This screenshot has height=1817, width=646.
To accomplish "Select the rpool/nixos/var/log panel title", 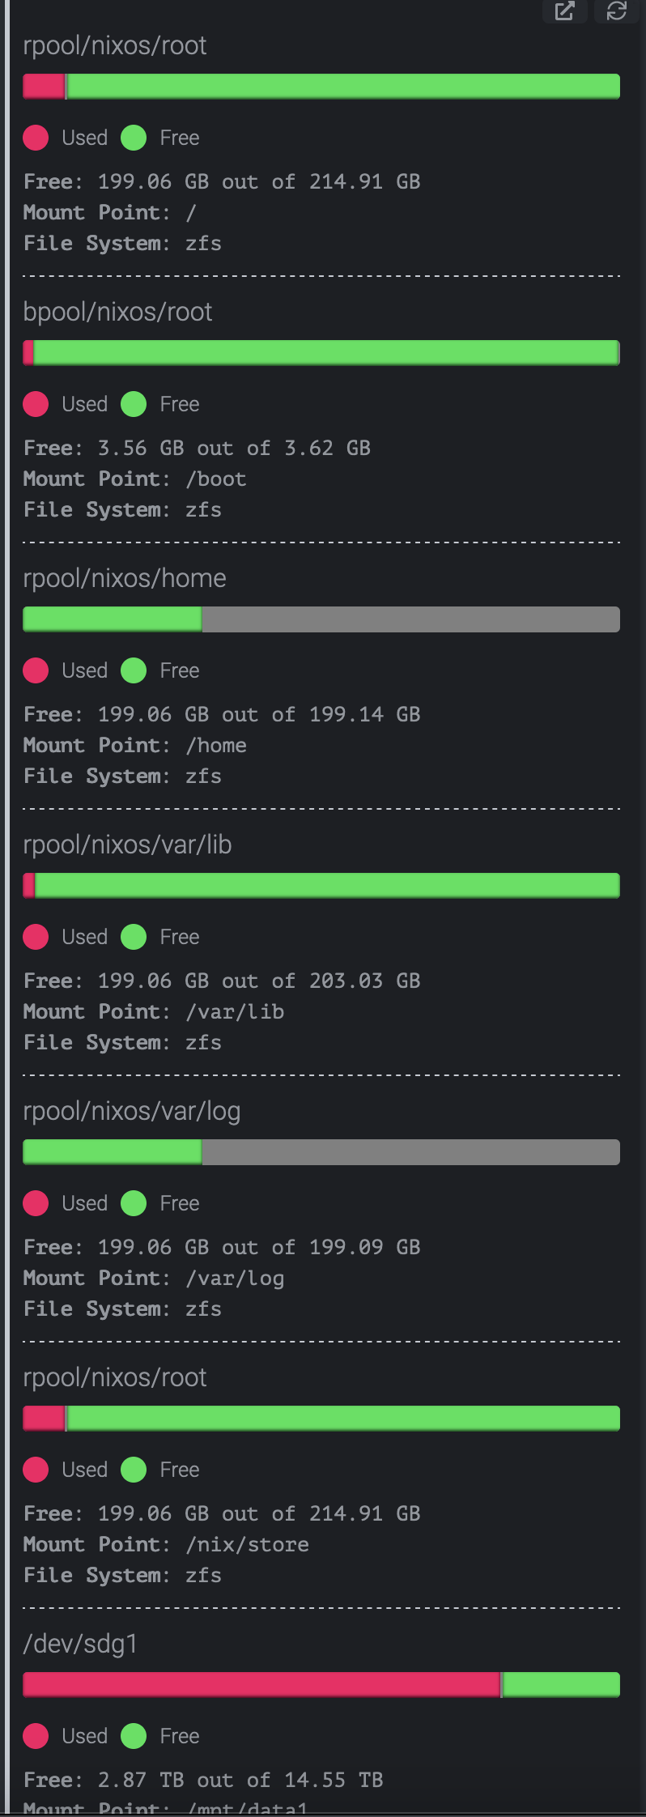I will click(x=132, y=1110).
